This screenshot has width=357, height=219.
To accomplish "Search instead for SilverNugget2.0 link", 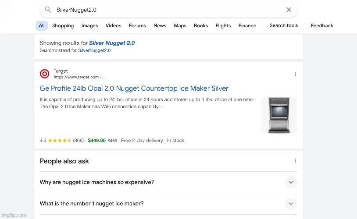I will point(94,50).
